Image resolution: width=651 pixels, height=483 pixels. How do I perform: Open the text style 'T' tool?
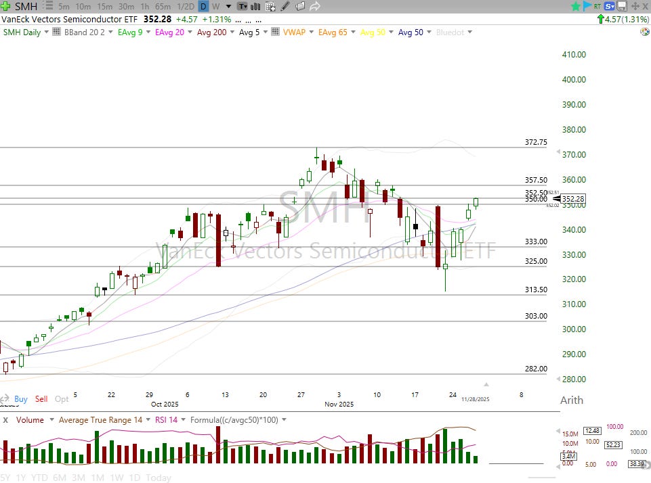243,7
